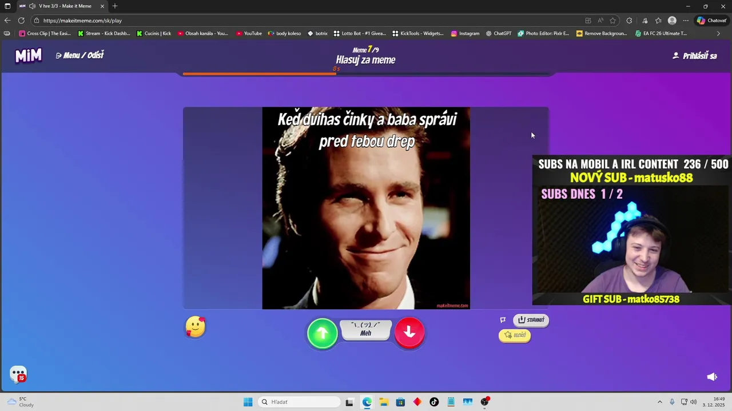Open volume control in system tray

[694, 402]
